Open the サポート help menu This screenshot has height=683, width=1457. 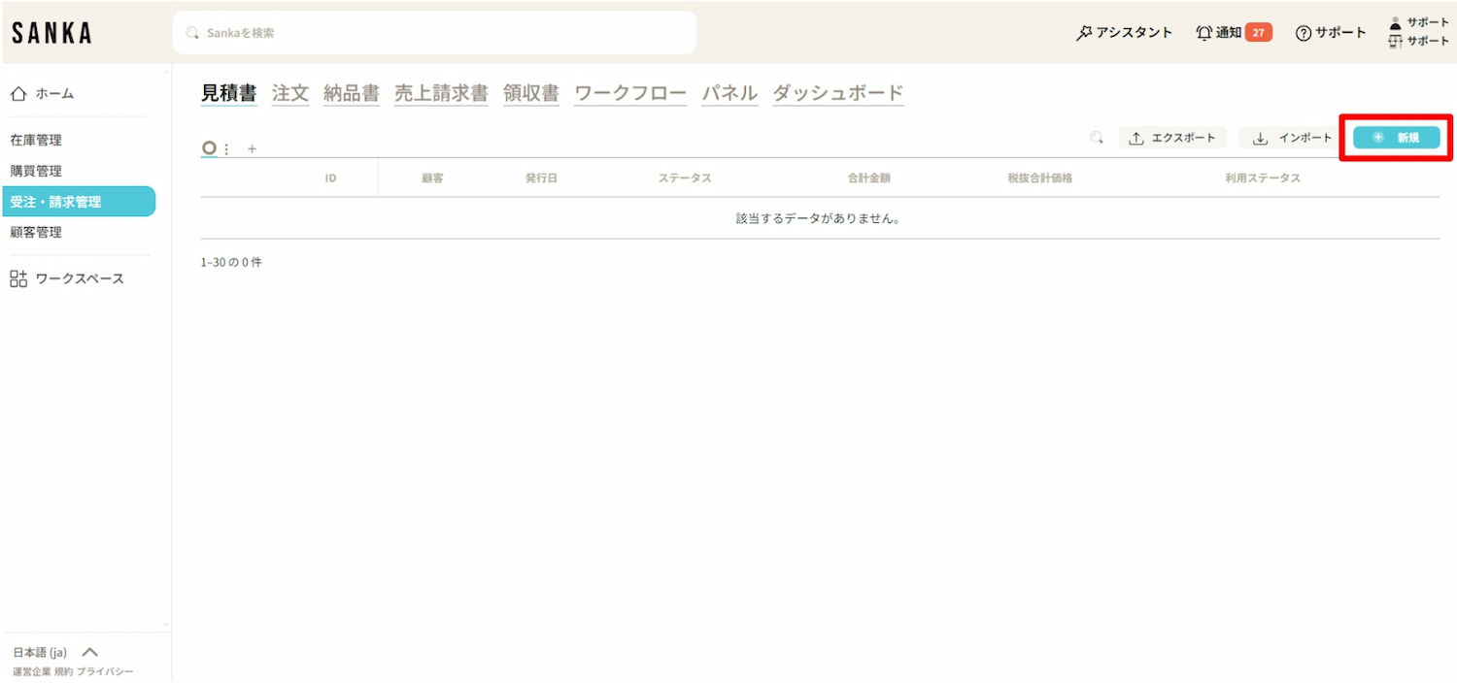[x=1331, y=33]
